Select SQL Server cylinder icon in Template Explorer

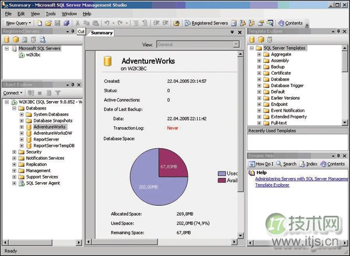coord(252,40)
